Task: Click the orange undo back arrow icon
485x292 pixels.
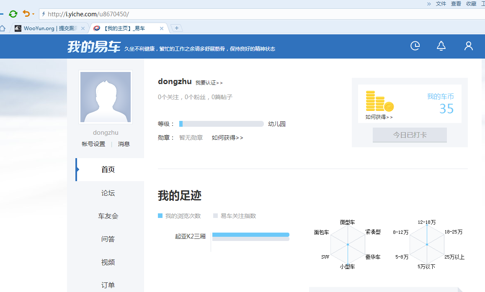Action: (26, 13)
